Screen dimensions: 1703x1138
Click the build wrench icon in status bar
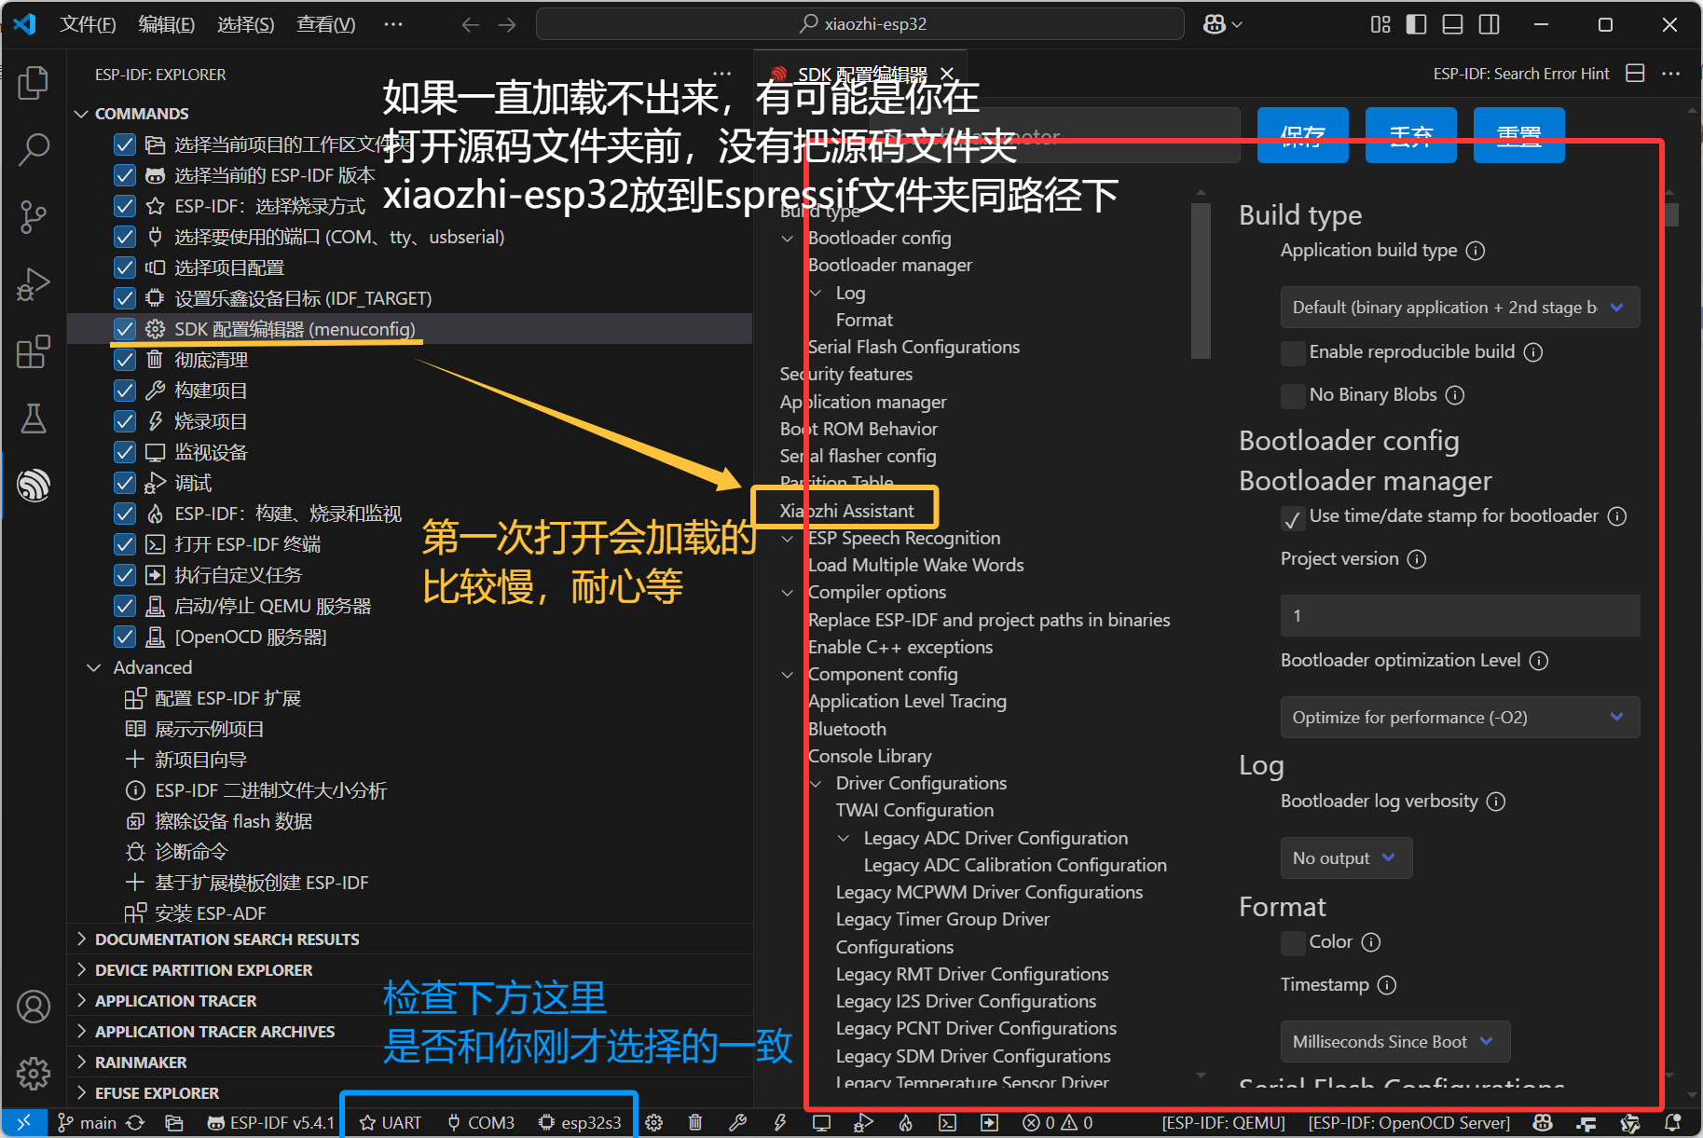[x=737, y=1122]
